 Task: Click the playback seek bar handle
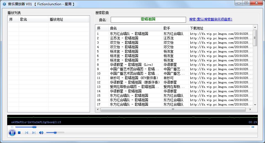coord(34,127)
